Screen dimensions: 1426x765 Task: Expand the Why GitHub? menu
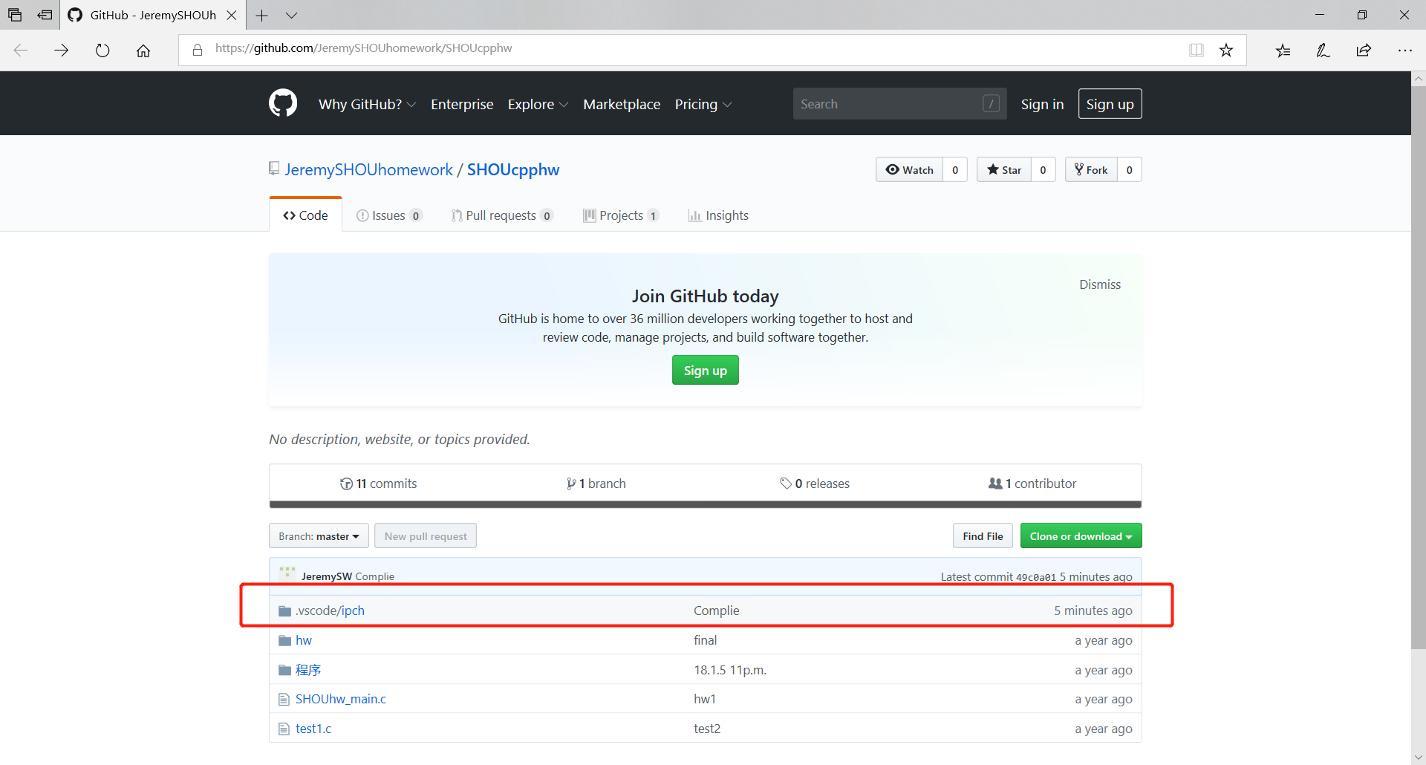pyautogui.click(x=367, y=104)
